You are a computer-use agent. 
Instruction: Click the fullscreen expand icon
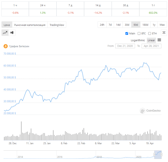[x=164, y=33]
